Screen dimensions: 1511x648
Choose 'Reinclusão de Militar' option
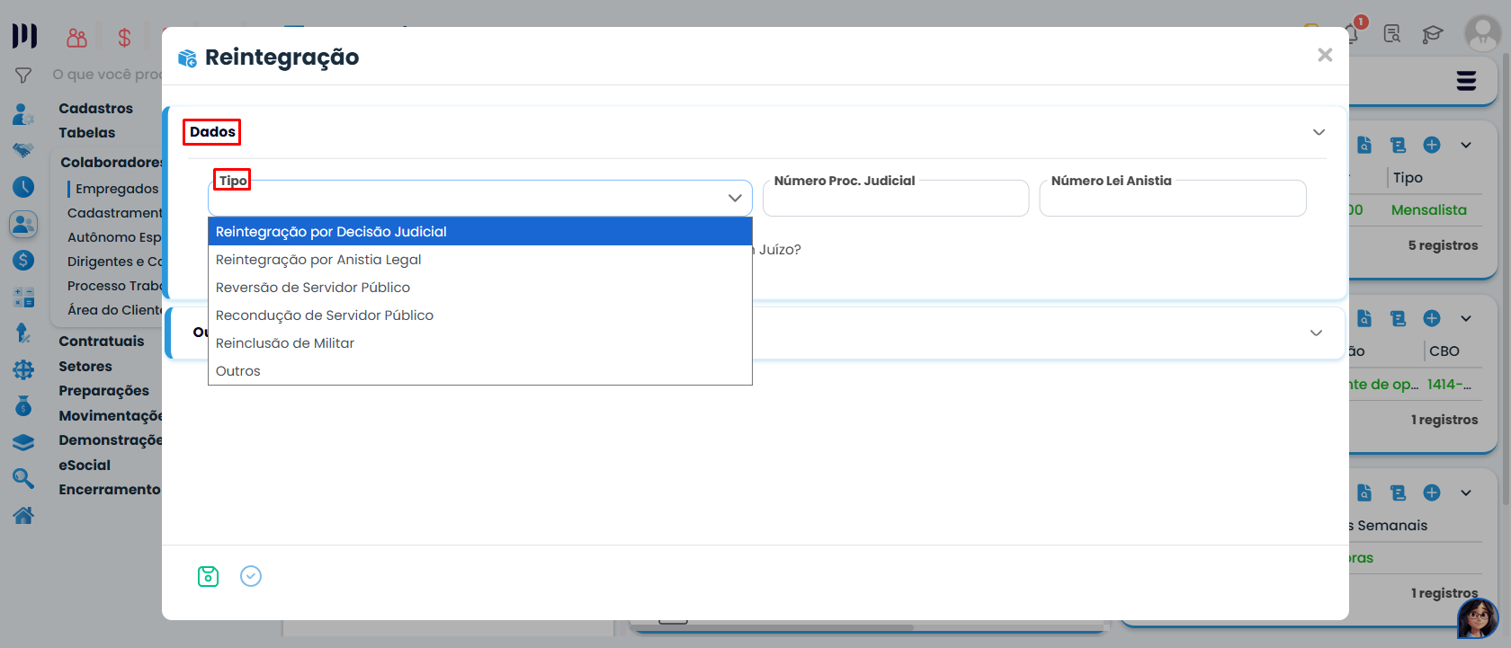[x=480, y=343]
